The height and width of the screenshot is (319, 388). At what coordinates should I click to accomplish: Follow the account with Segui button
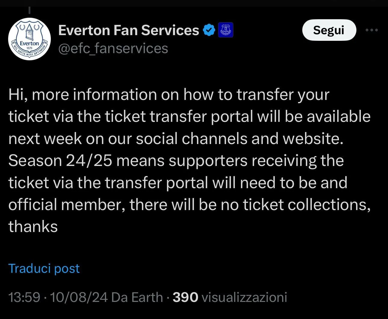pos(329,30)
